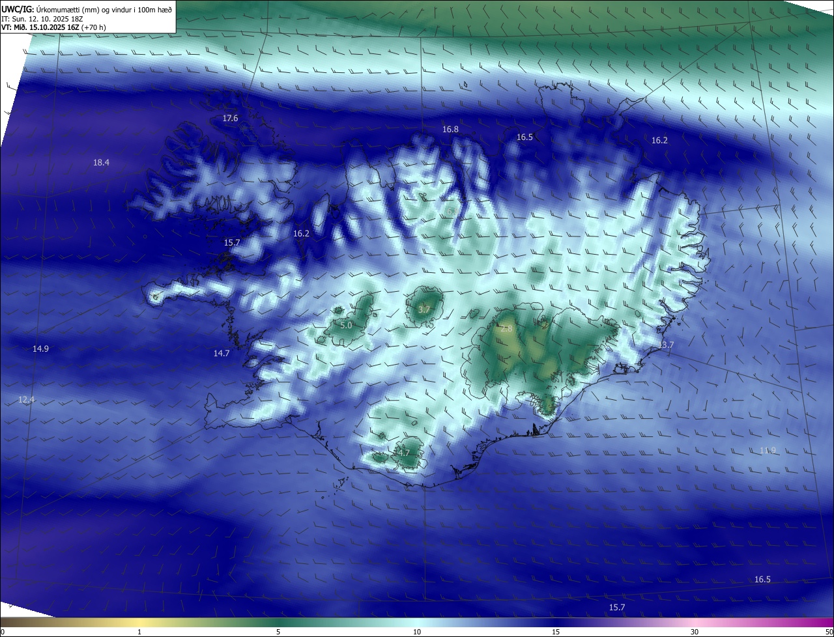Click the 18.4 value label
Screen dimensions: 834x637
coord(101,163)
